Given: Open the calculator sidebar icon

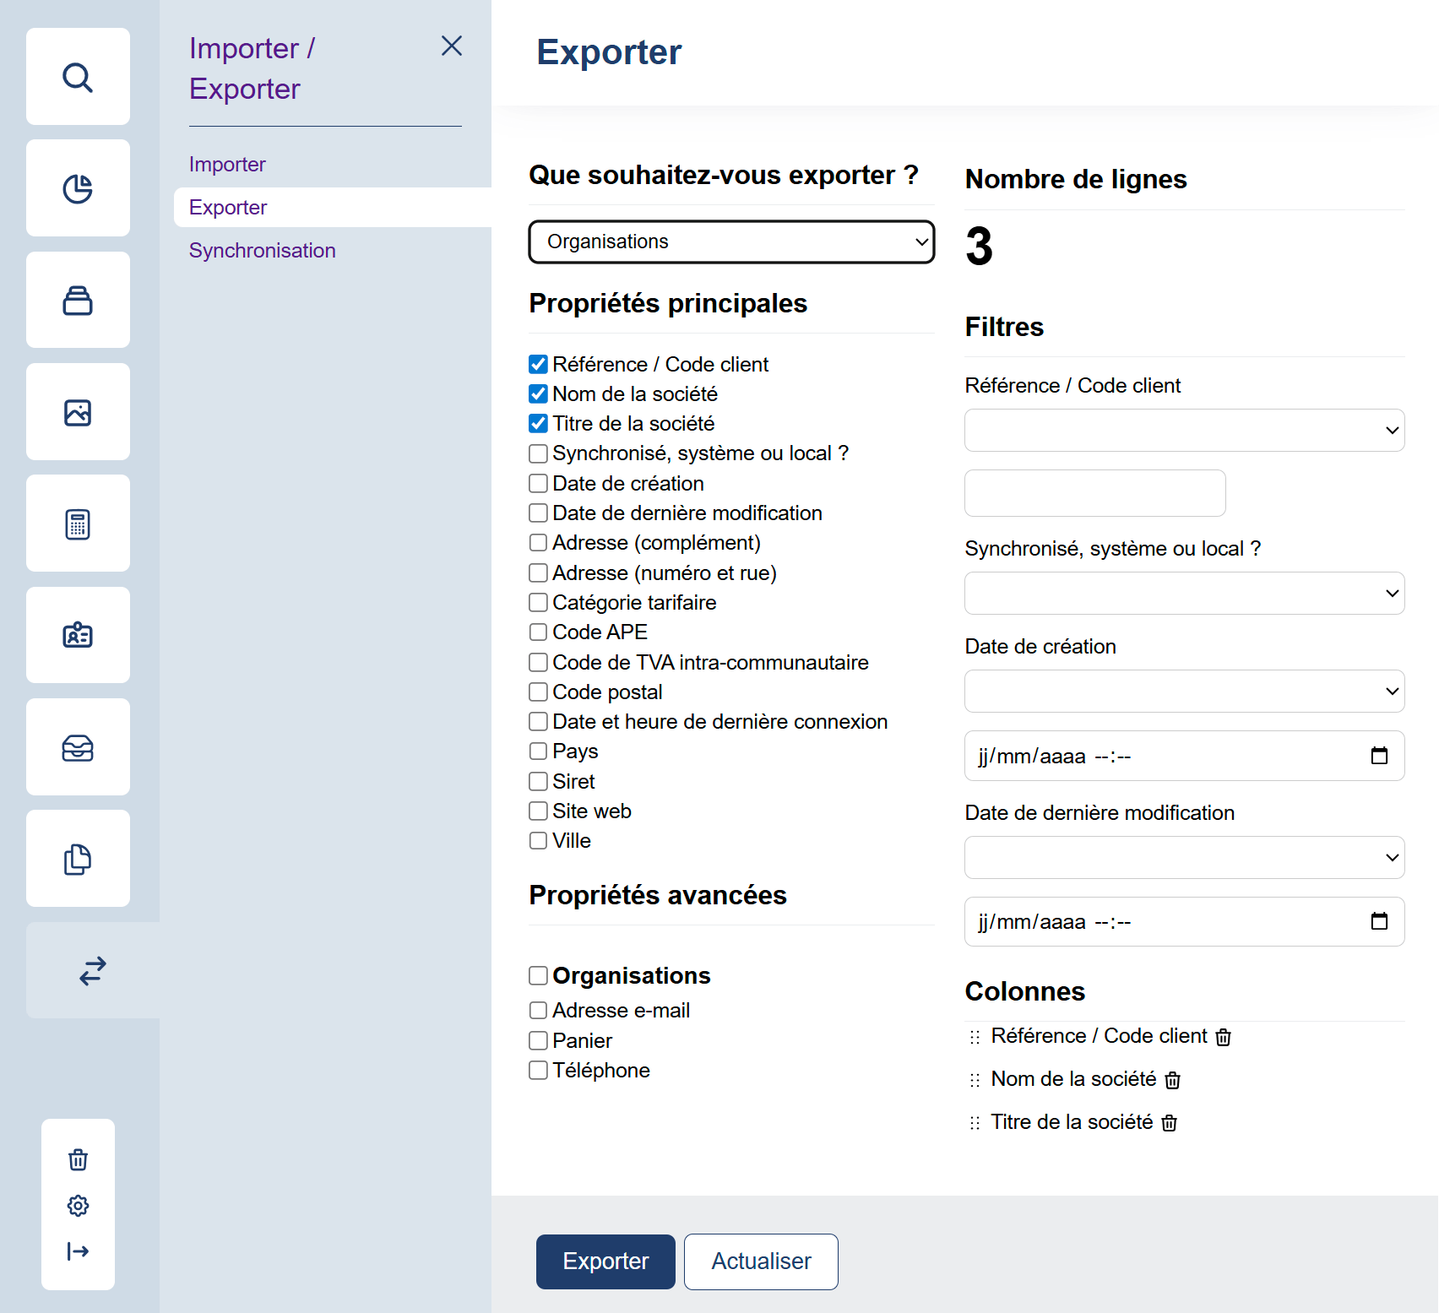Looking at the screenshot, I should [78, 524].
